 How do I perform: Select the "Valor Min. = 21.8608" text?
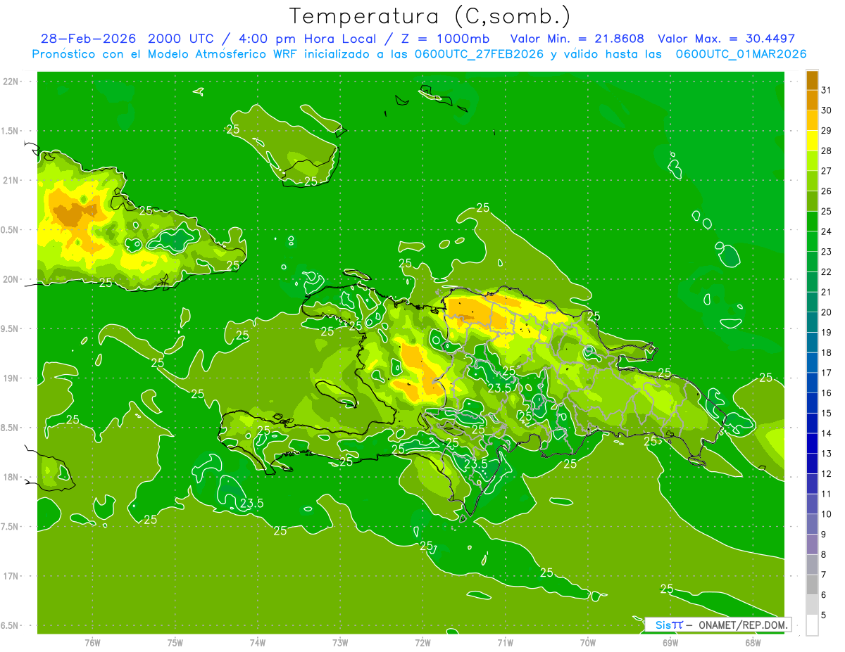pyautogui.click(x=577, y=39)
